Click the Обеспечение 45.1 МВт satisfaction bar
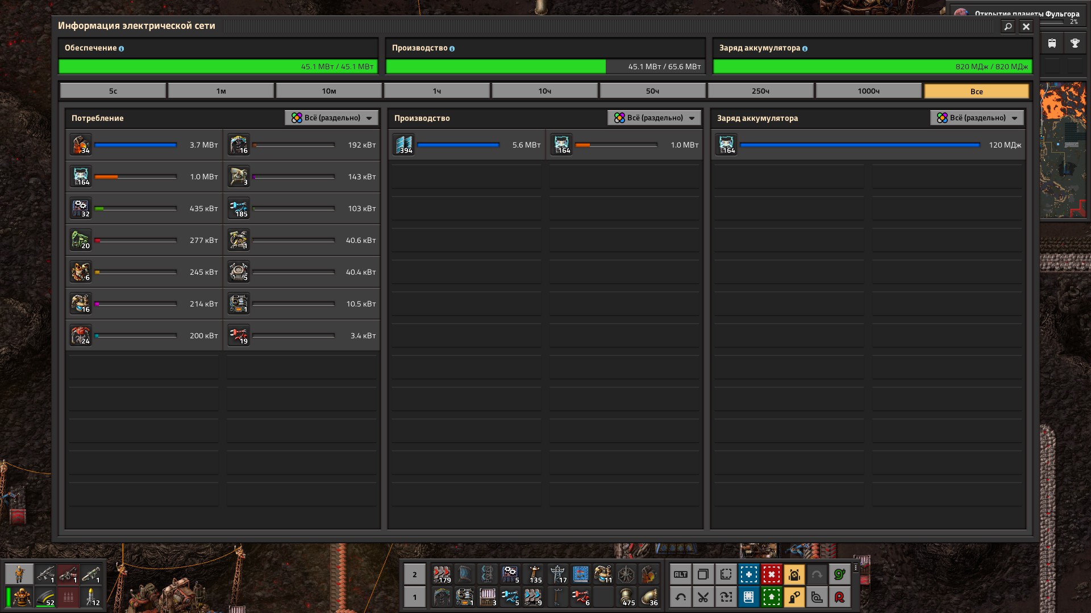Viewport: 1091px width, 613px height. 218,66
